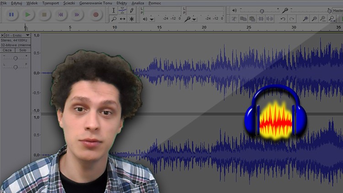Click the Zoom In magnifier
The image size is (343, 193).
coord(305,19)
